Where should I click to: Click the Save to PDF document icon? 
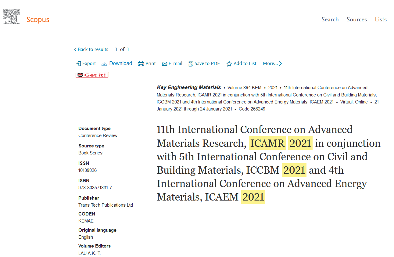pos(191,64)
